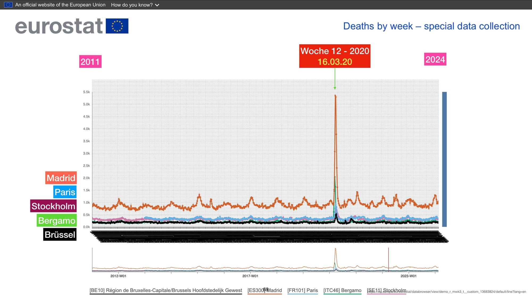Click the 2023-W01 label in navigator
This screenshot has width=532, height=299.
coord(409,276)
